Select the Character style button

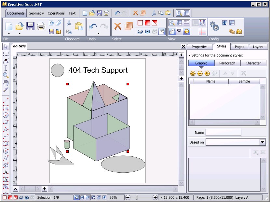253,63
